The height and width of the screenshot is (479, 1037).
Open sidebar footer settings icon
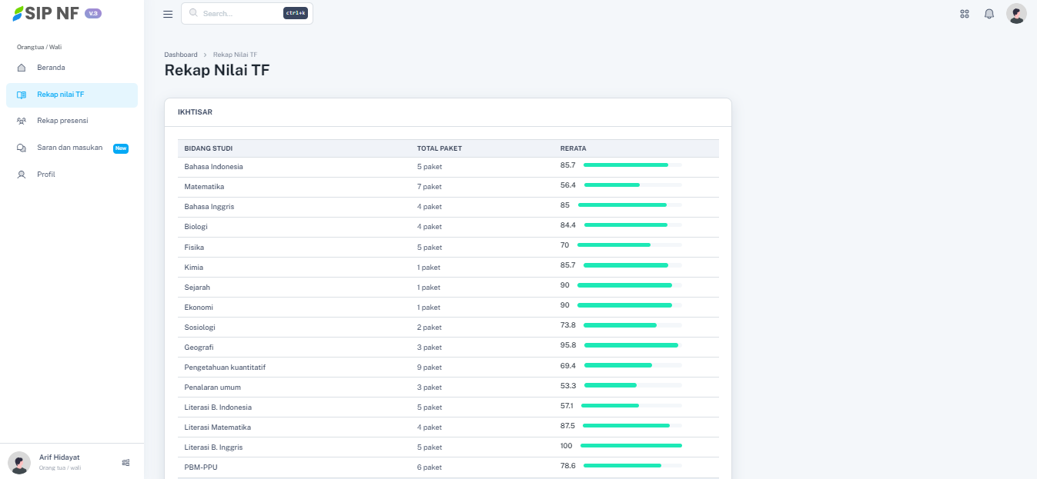pyautogui.click(x=125, y=462)
